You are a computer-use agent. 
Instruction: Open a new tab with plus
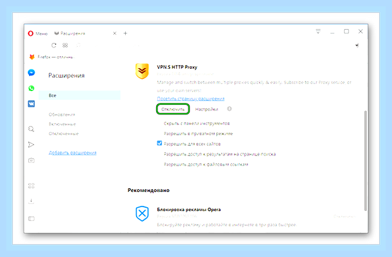point(125,33)
